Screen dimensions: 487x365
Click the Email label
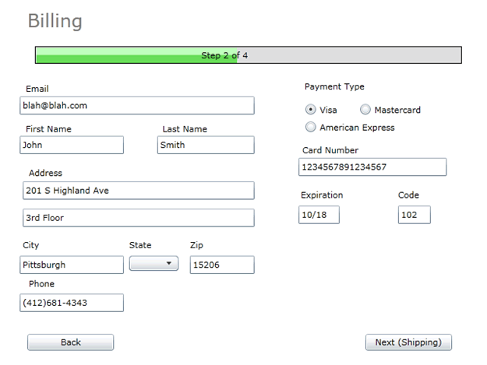point(37,89)
